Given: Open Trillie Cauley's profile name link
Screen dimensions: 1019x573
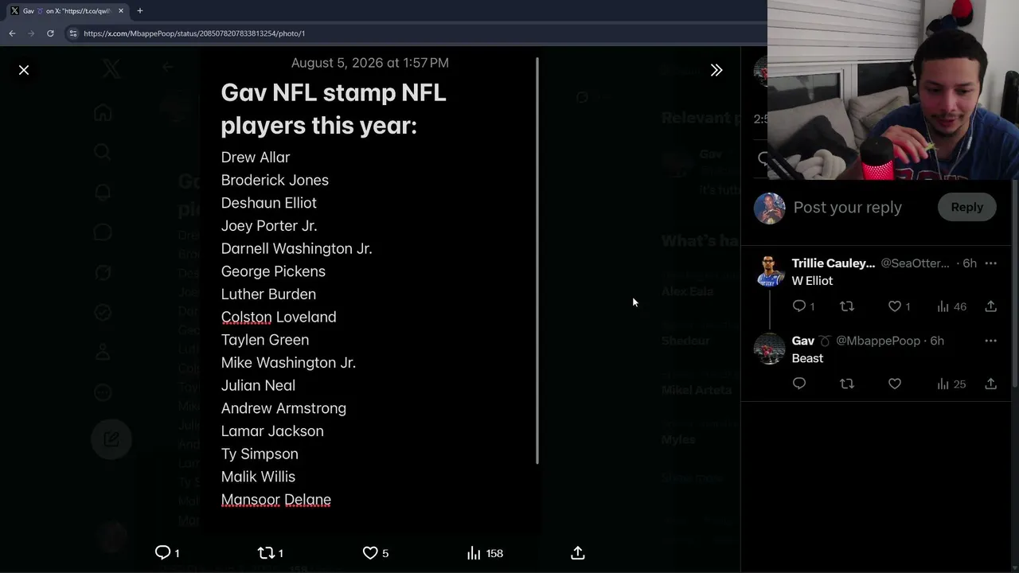Looking at the screenshot, I should point(834,263).
